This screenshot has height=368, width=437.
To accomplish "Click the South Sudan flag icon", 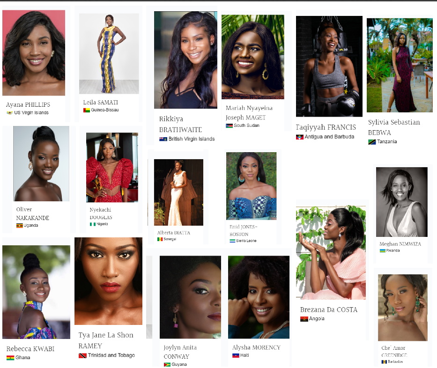I will click(229, 126).
